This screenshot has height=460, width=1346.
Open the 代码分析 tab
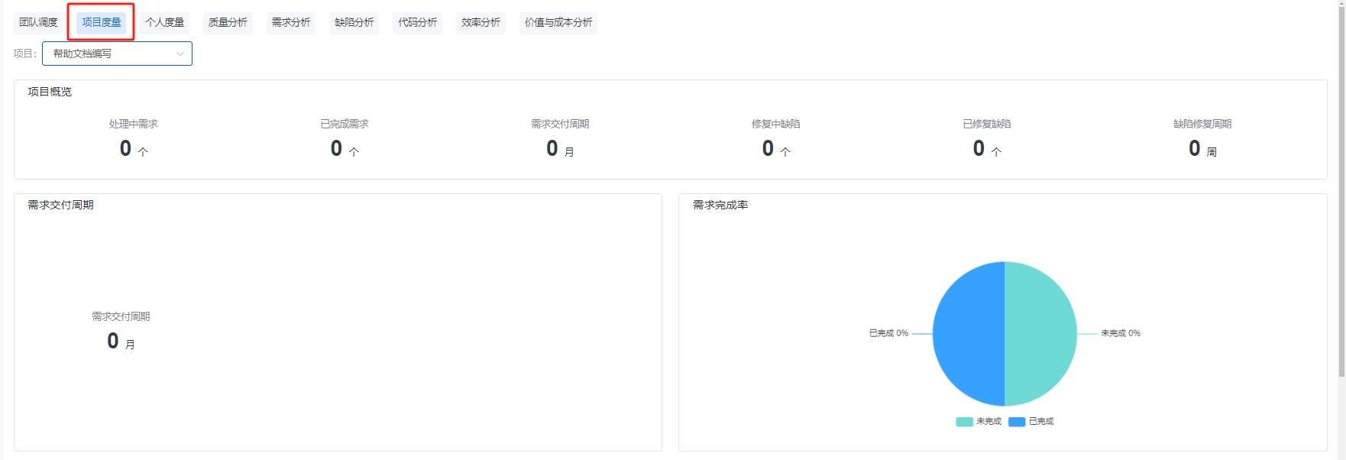pyautogui.click(x=418, y=22)
